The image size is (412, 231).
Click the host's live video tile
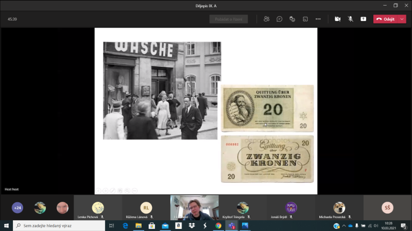coord(195,208)
